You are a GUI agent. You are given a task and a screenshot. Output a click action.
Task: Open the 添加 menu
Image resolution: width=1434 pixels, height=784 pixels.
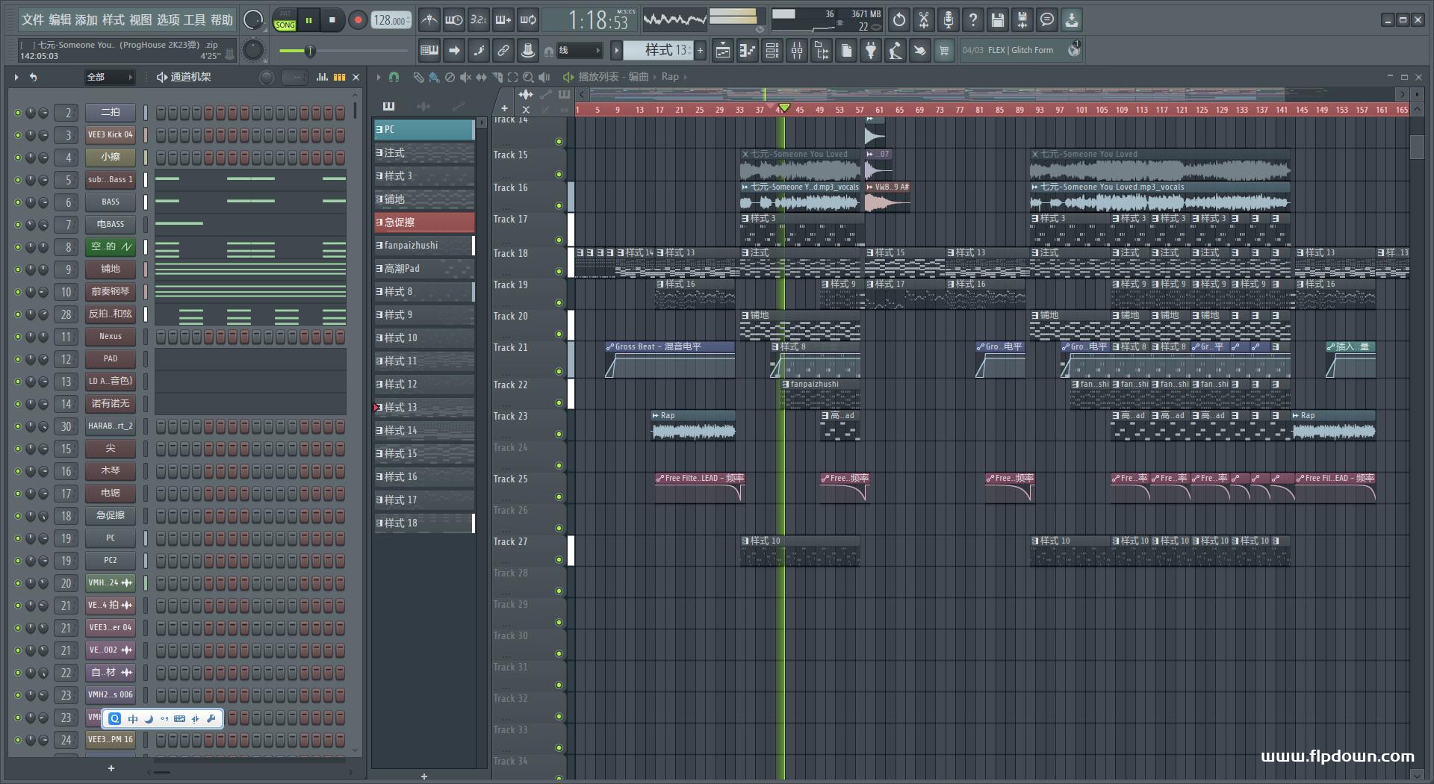click(87, 20)
